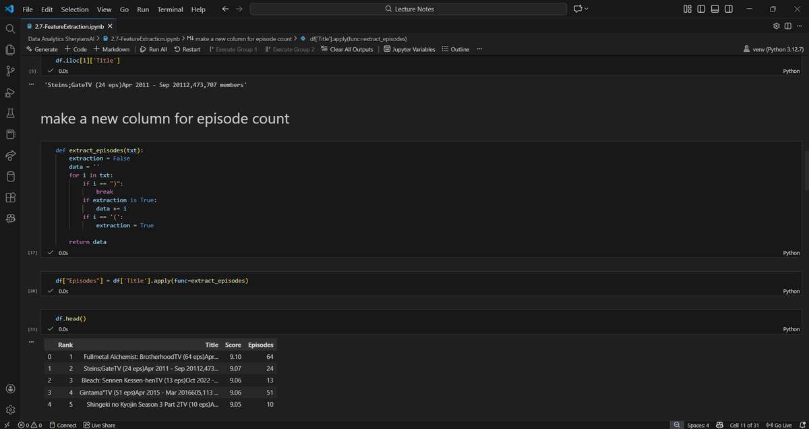Change language Python of df.head() cell
The height and width of the screenshot is (429, 809).
coord(791,329)
